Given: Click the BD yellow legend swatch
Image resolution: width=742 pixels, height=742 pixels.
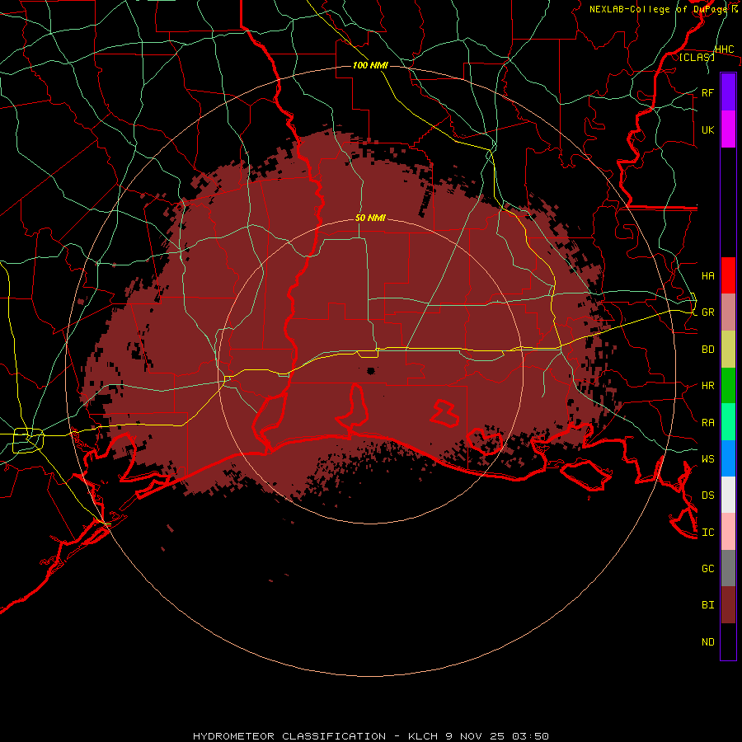Looking at the screenshot, I should (728, 350).
